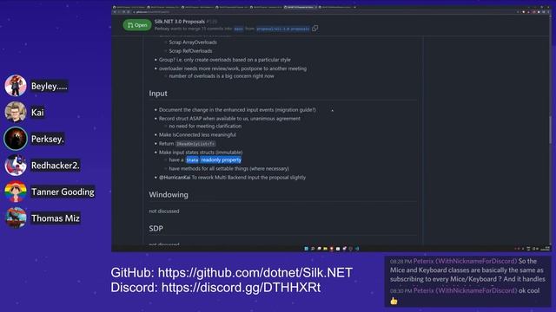Click 'Scrap ArrayOverloads' list item

pos(193,42)
